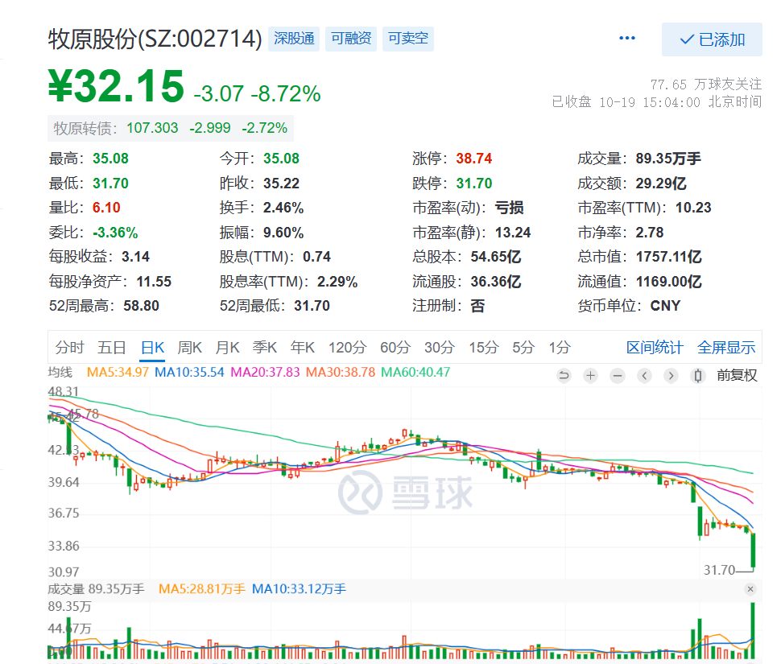781x664 pixels.
Task: Click the current price ¥32.15
Action: coord(116,86)
